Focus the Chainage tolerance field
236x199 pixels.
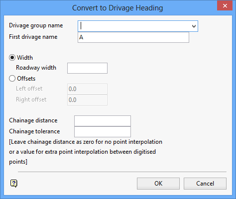click(x=103, y=132)
